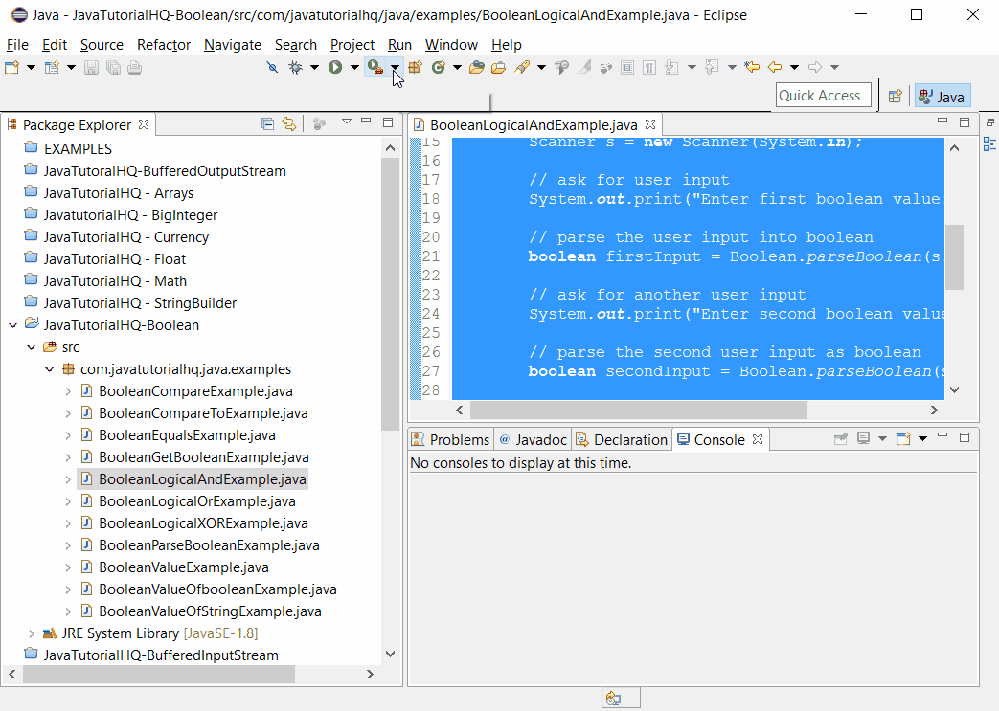Select the Java perspective button
The height and width of the screenshot is (711, 999).
point(942,96)
